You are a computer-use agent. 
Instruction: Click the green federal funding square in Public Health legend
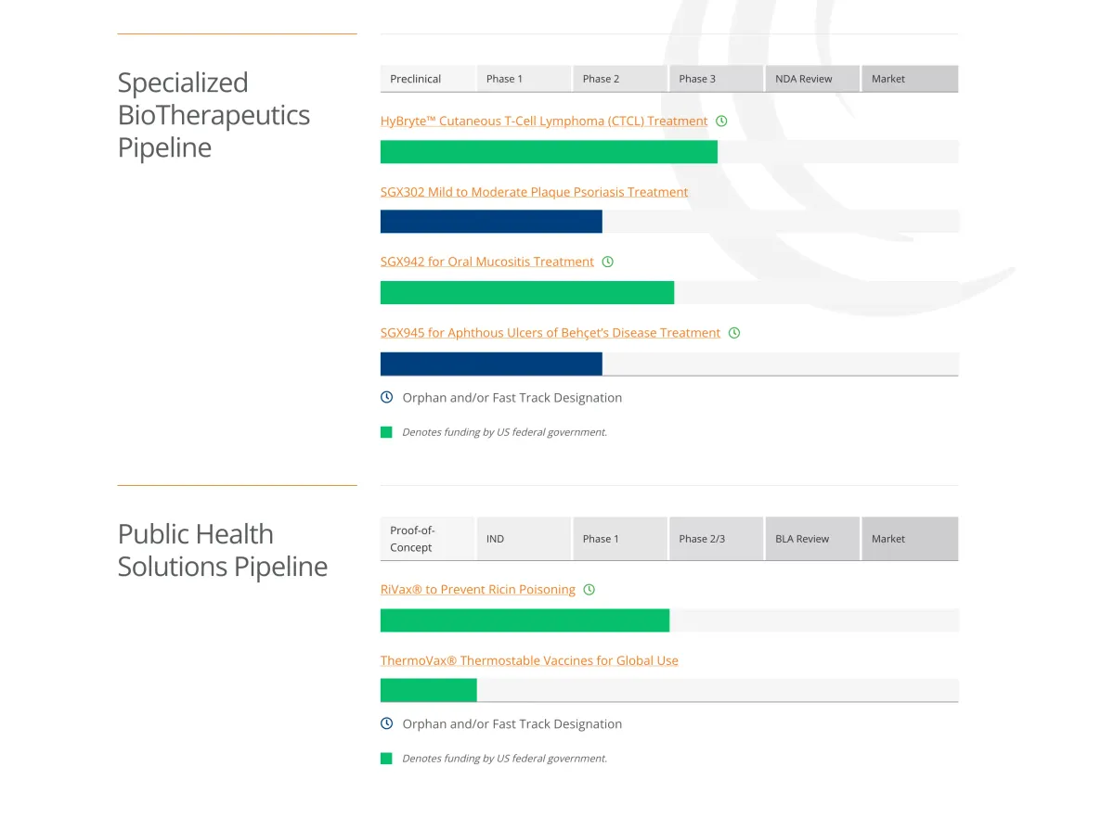pyautogui.click(x=386, y=758)
